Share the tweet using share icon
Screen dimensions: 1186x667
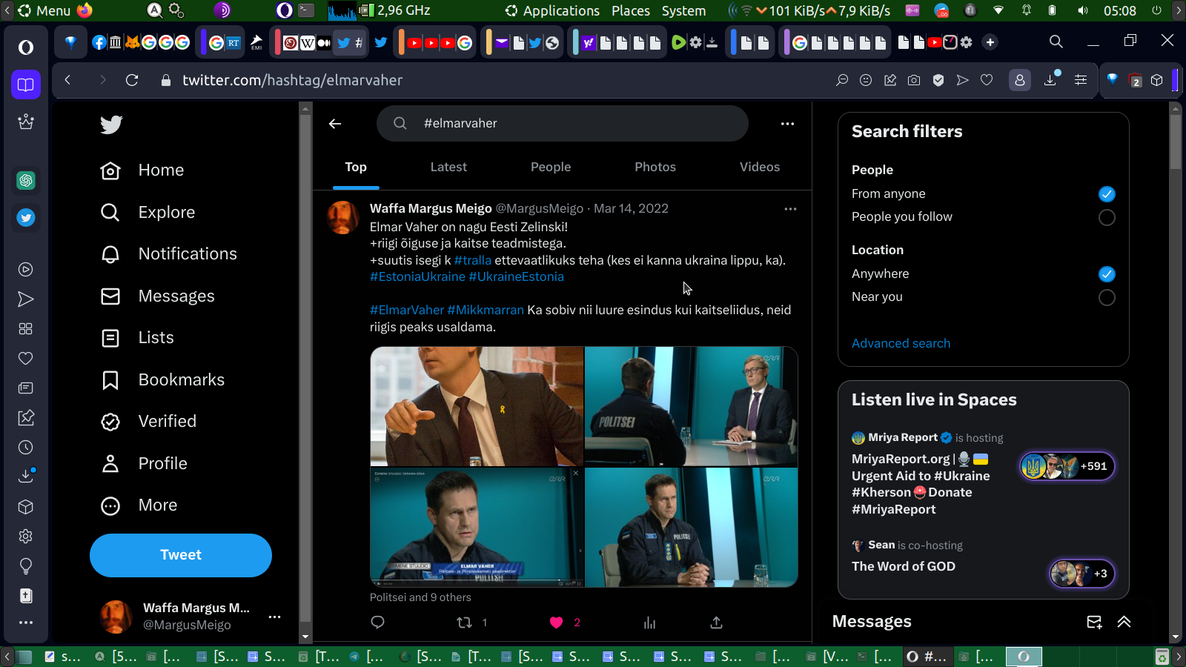tap(716, 623)
